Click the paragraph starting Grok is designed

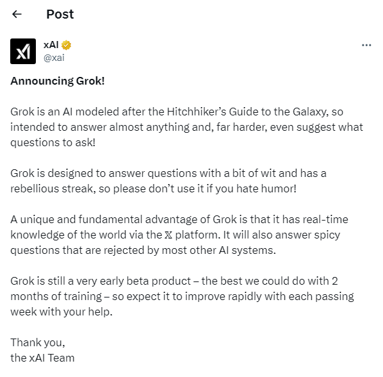click(168, 181)
